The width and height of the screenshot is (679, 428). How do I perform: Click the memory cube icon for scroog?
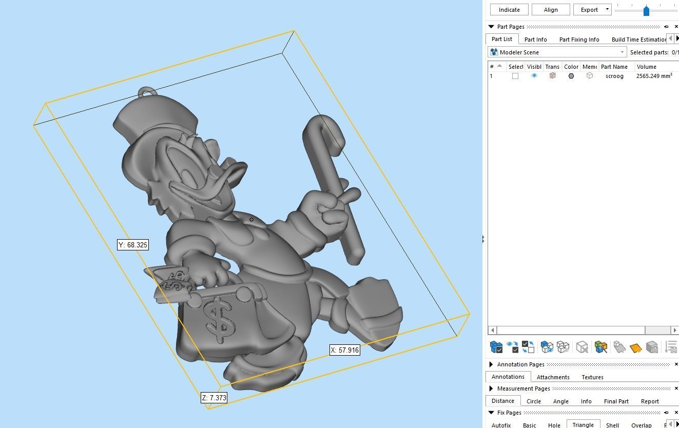click(x=590, y=76)
